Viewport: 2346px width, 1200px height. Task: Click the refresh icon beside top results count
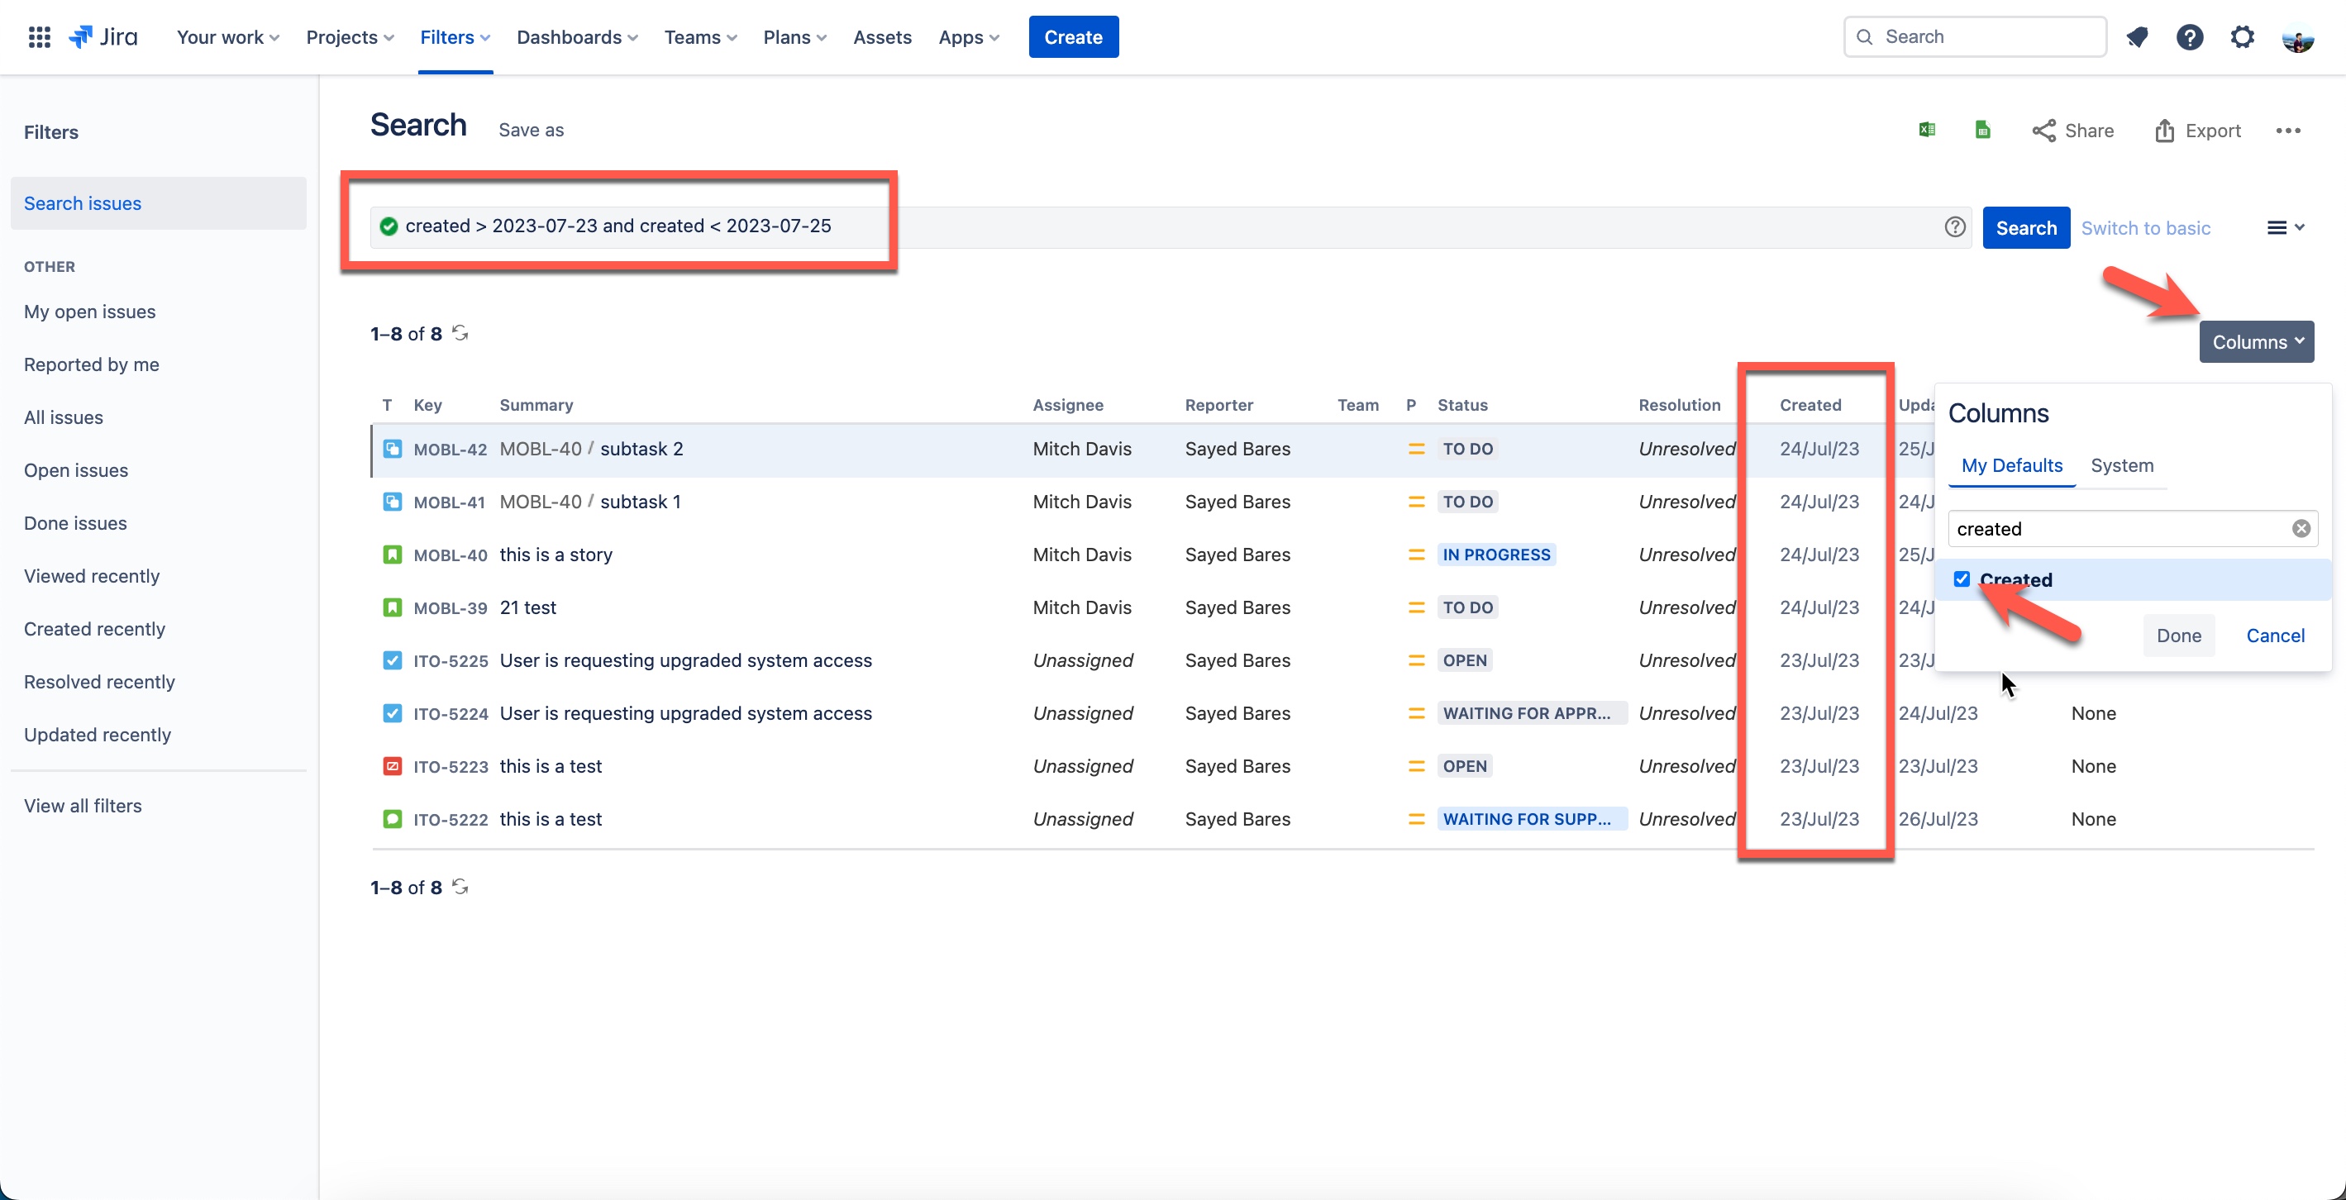click(460, 333)
